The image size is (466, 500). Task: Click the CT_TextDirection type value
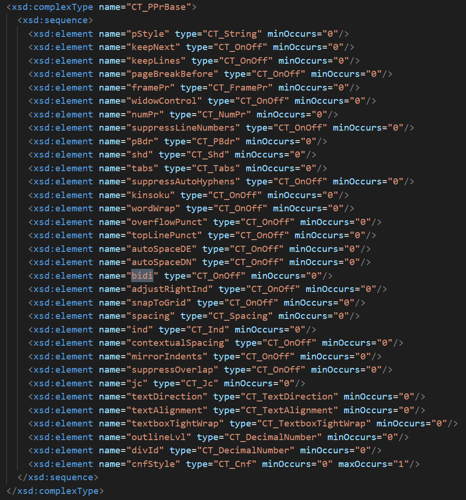[x=290, y=397]
